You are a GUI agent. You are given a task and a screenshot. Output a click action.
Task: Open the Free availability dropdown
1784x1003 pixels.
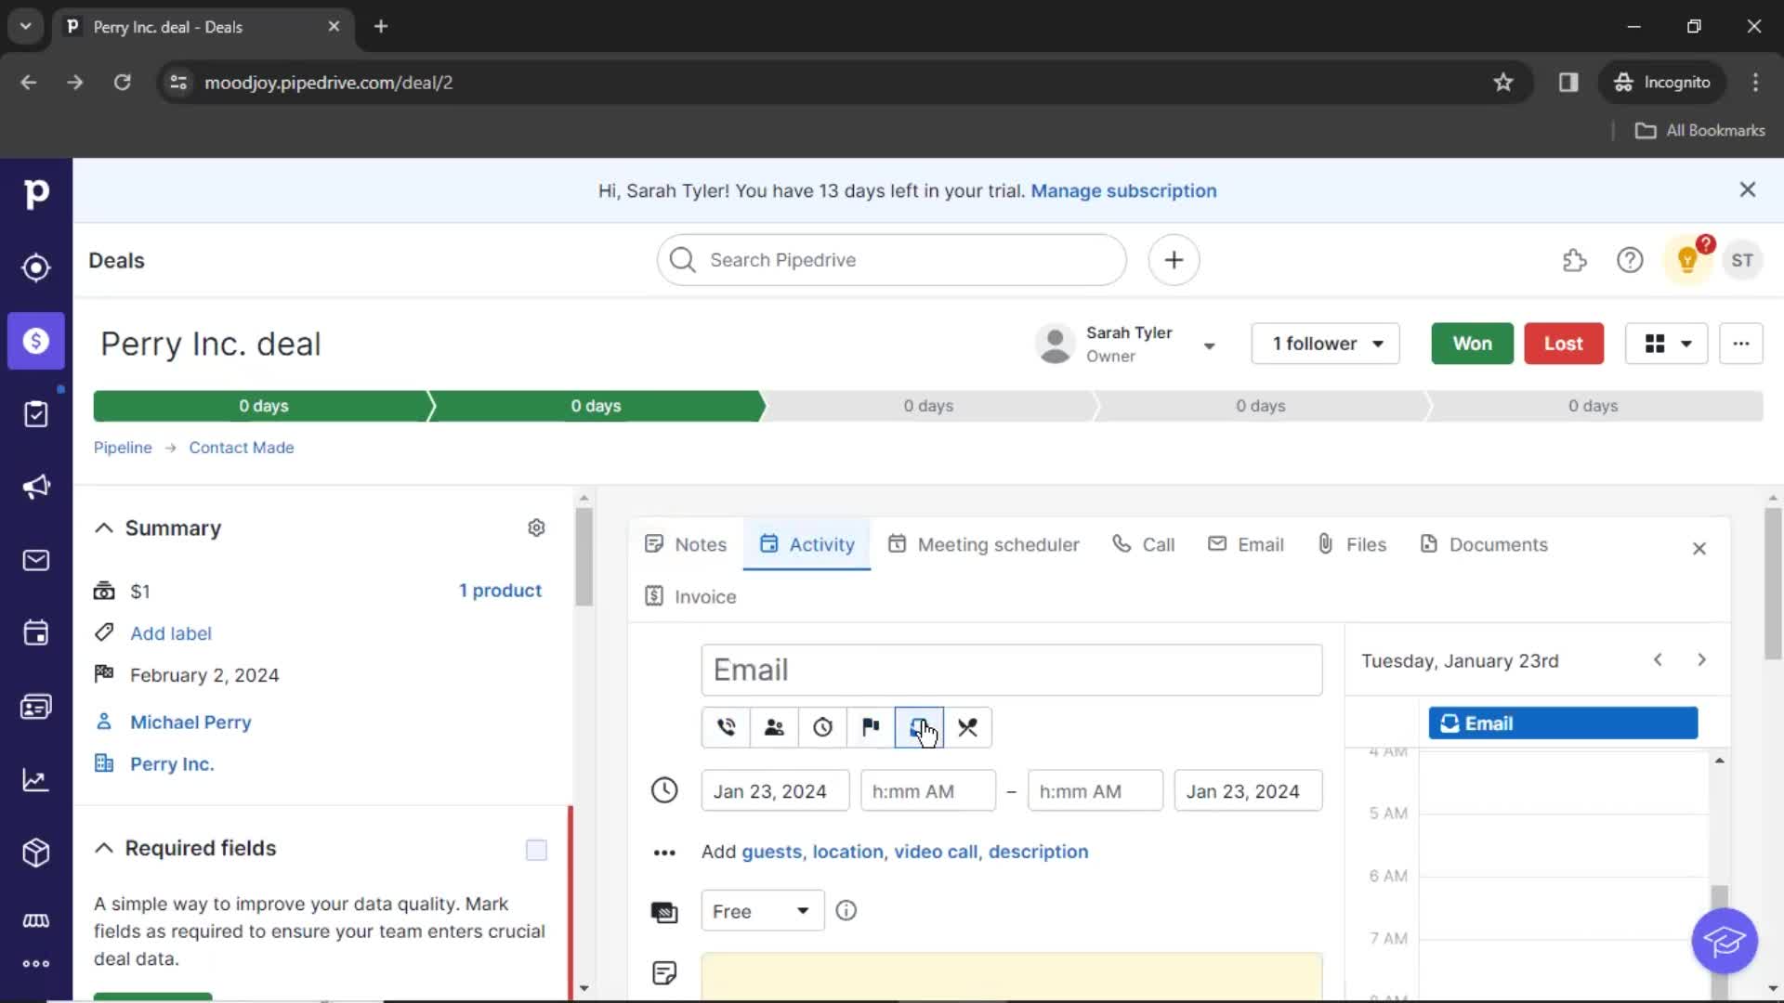762,911
